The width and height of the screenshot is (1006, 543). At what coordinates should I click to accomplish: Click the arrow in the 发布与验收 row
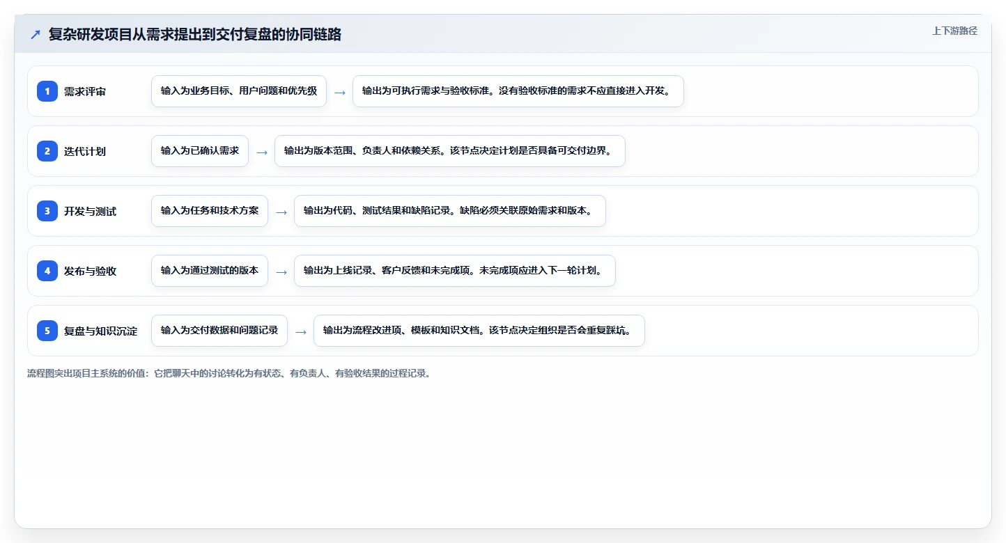pyautogui.click(x=281, y=271)
